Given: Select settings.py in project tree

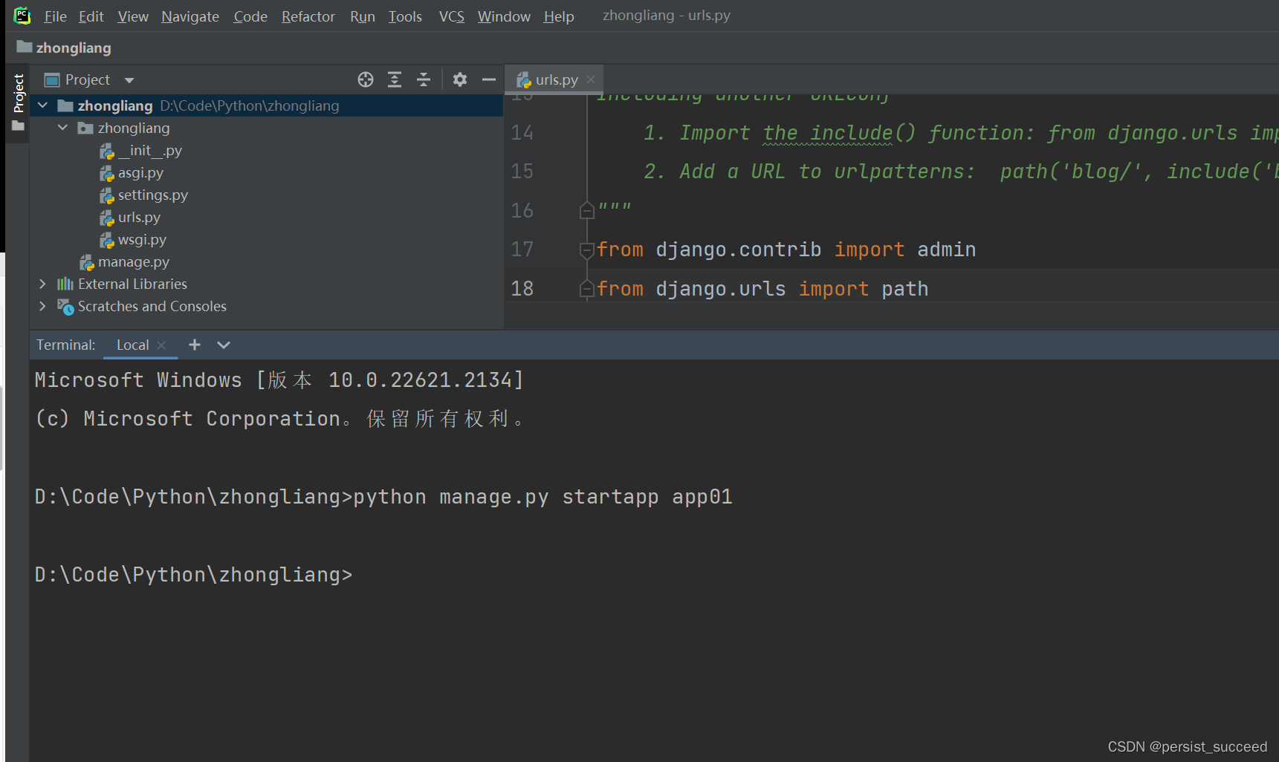Looking at the screenshot, I should 152,195.
